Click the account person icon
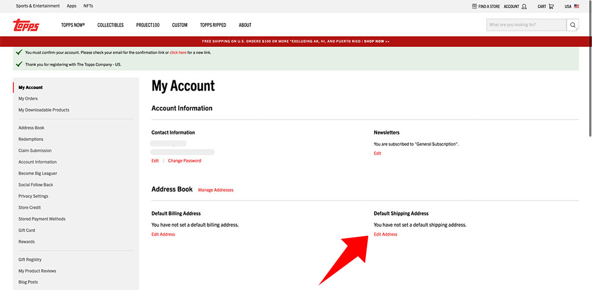This screenshot has height=290, width=592. click(524, 6)
